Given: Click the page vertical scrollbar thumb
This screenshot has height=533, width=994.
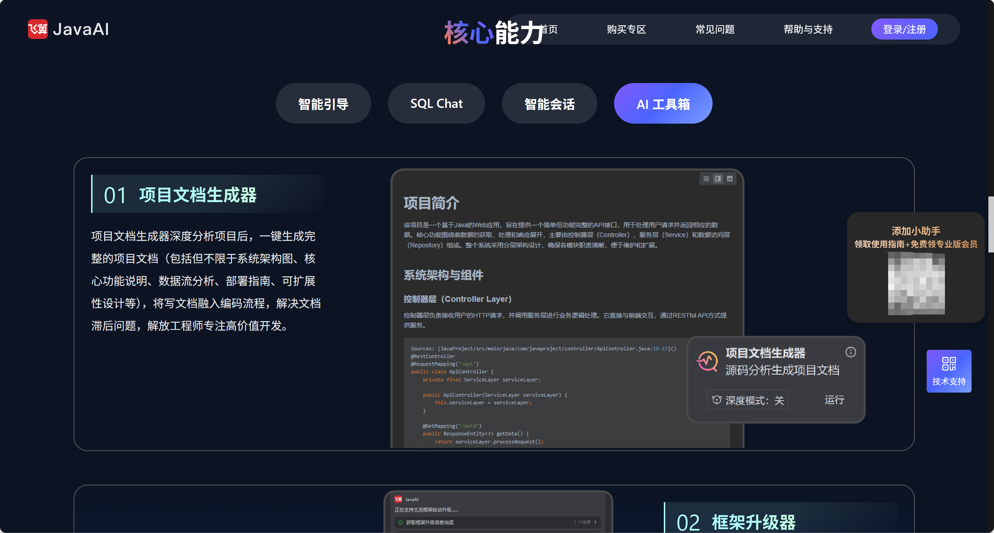Looking at the screenshot, I should pos(991,224).
